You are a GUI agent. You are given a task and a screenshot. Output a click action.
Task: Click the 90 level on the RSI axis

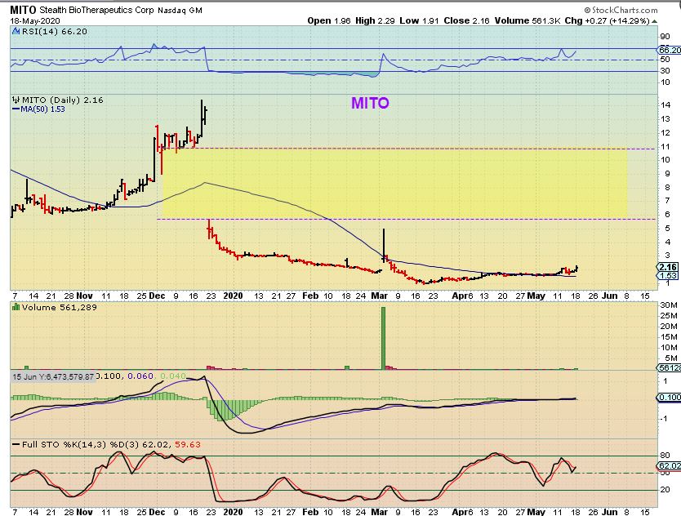(665, 37)
